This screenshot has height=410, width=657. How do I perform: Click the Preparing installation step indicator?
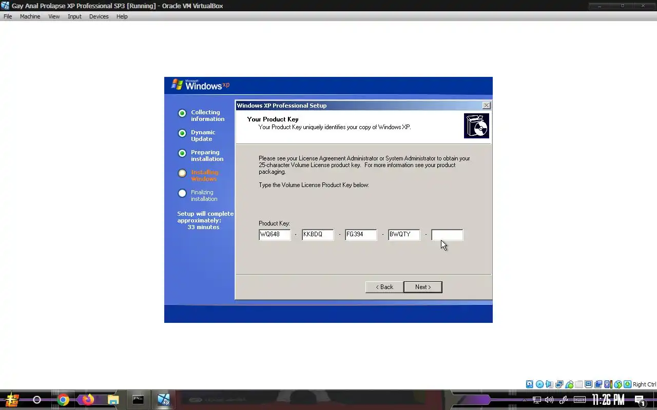(x=182, y=153)
